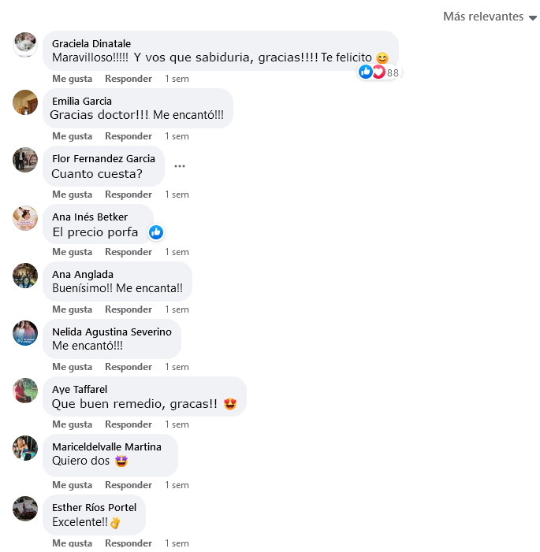Viewport: 540px width, 552px height.
Task: Open Emilia Garcia's profile avatar
Action: point(25,102)
